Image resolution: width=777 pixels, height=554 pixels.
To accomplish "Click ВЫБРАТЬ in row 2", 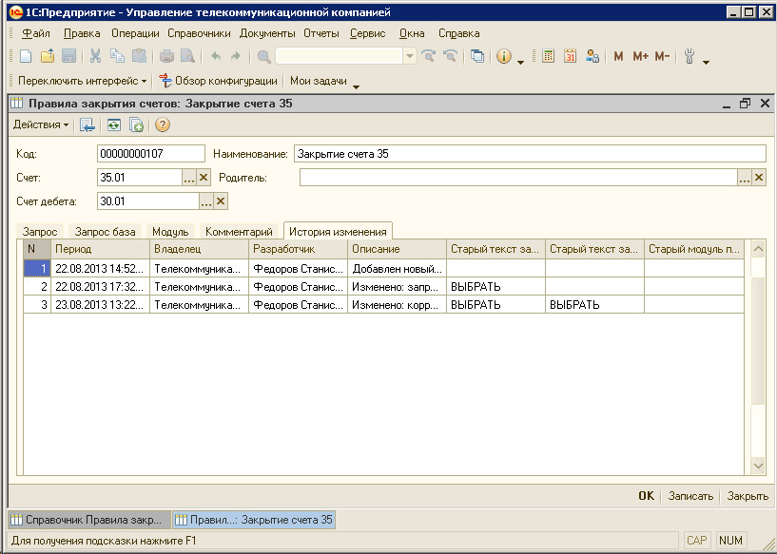I will click(476, 287).
